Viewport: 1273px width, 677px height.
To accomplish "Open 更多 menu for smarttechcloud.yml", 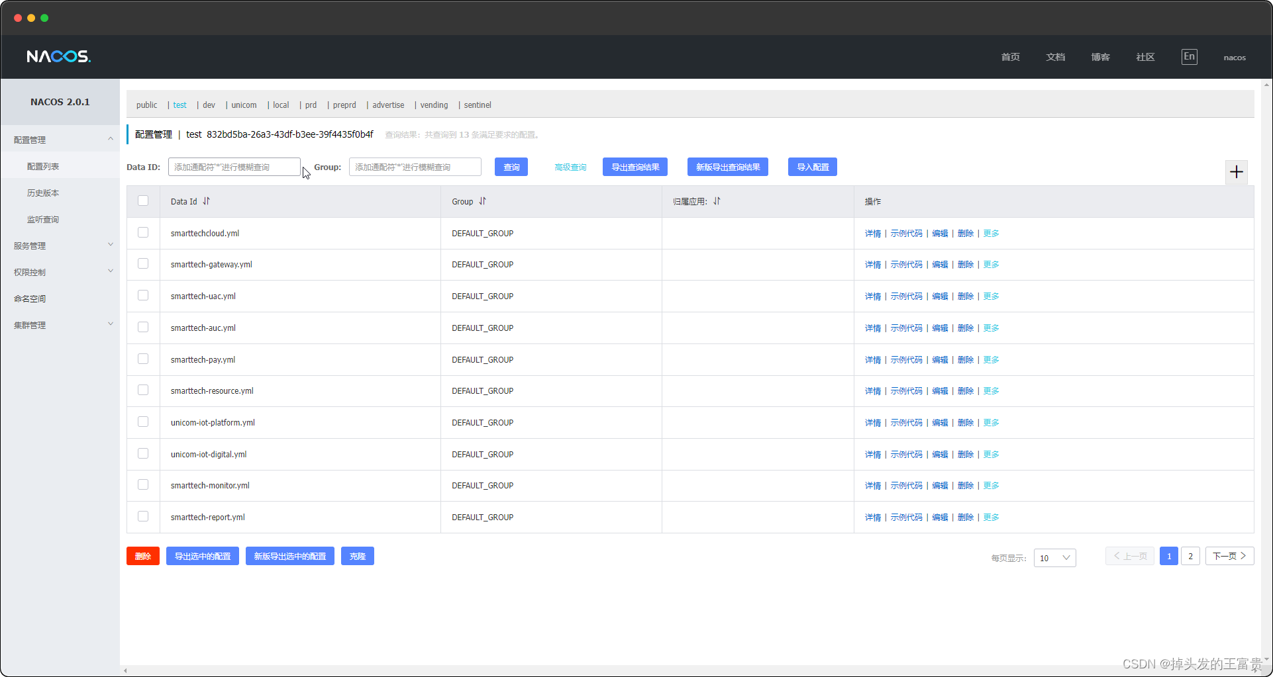I will tap(991, 234).
